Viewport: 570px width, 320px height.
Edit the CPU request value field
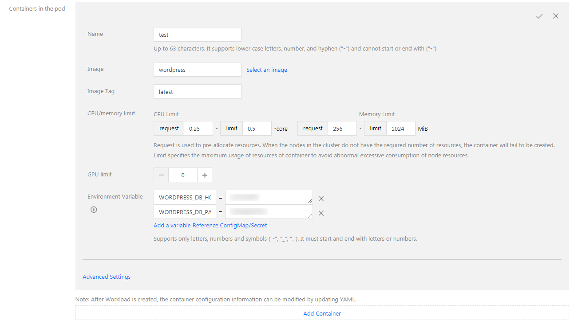click(198, 129)
